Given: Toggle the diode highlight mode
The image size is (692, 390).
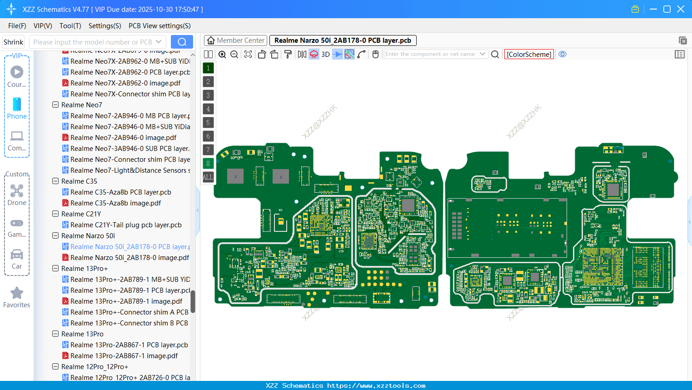Looking at the screenshot, I should [338, 54].
